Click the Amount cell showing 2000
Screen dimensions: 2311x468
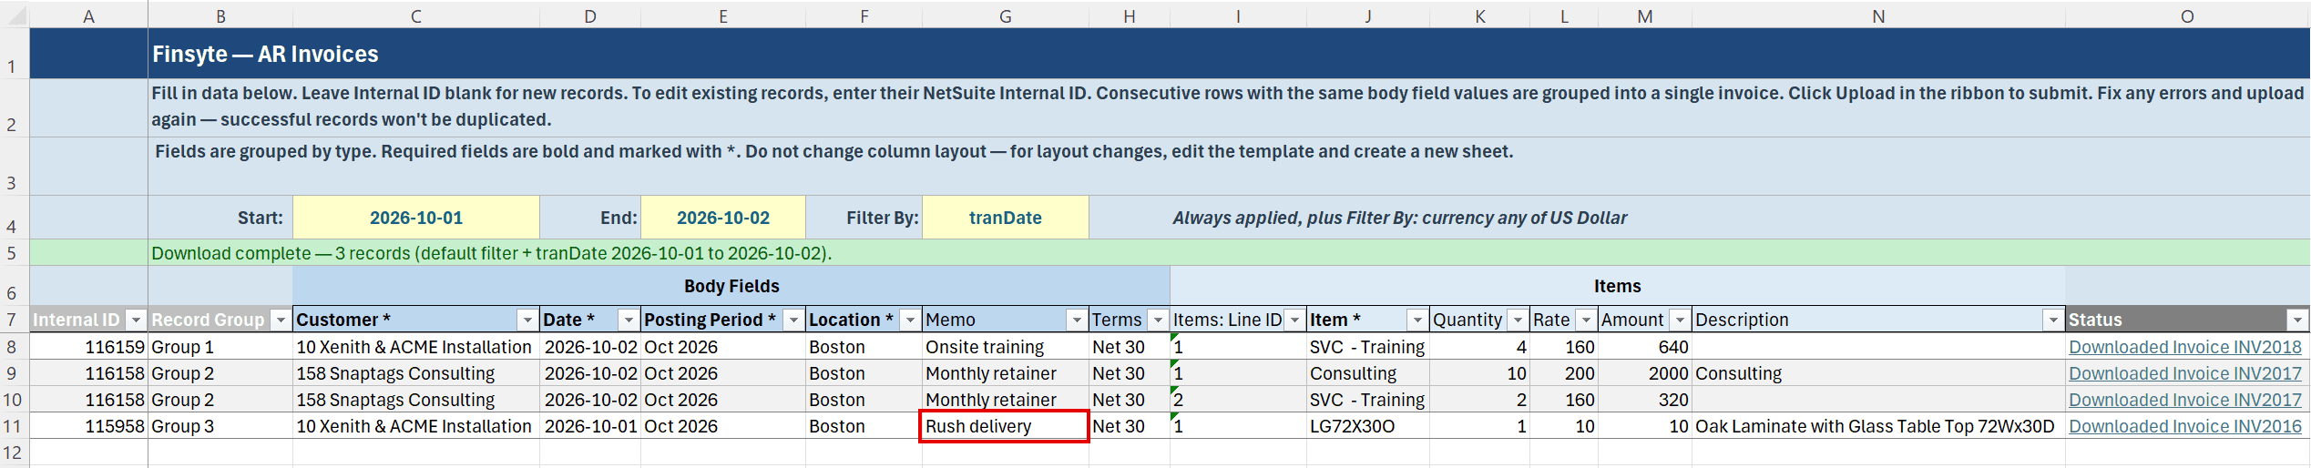pyautogui.click(x=1645, y=373)
